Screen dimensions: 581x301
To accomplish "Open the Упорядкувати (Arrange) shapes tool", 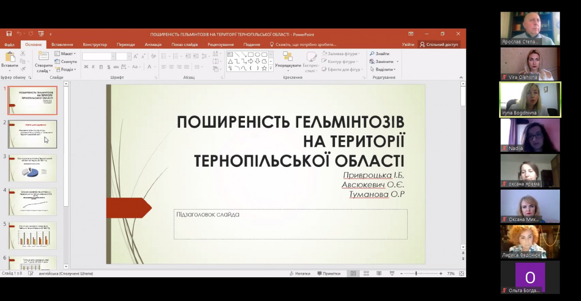I will pyautogui.click(x=288, y=60).
